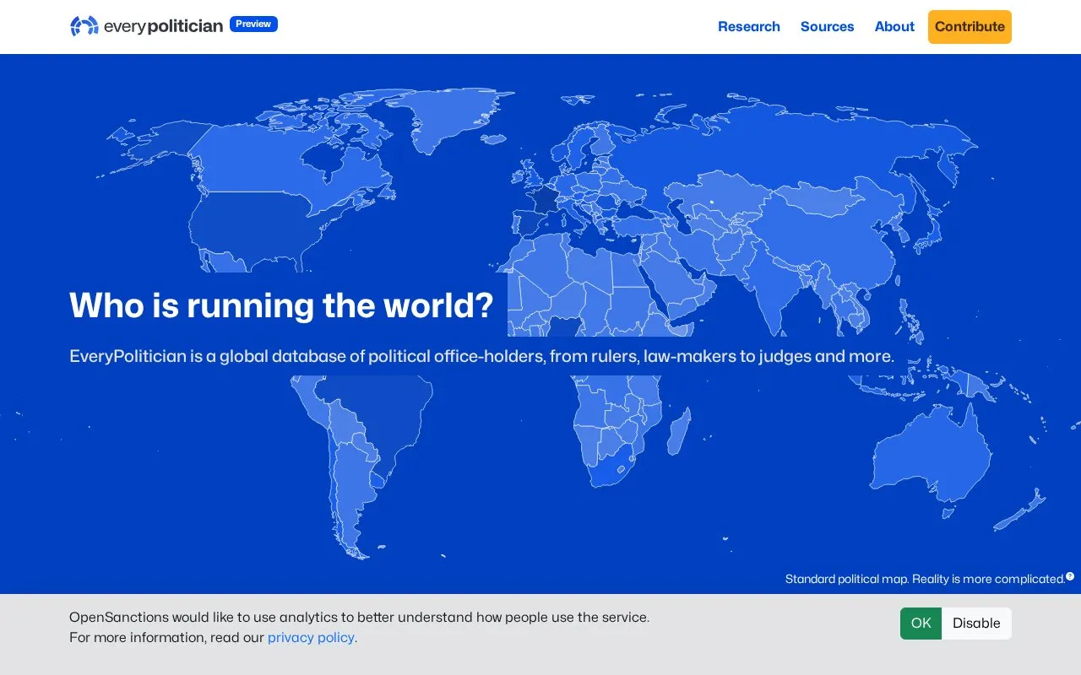Click the EveryPolitician logo icon
1081x675 pixels.
point(84,26)
